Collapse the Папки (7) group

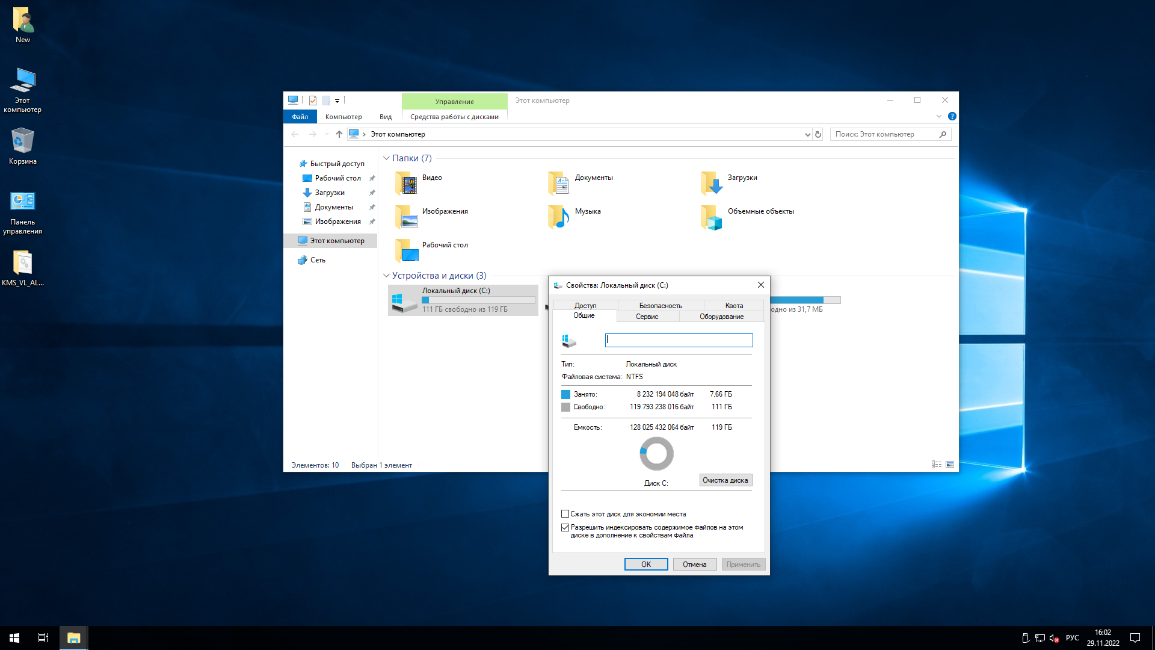pos(386,158)
